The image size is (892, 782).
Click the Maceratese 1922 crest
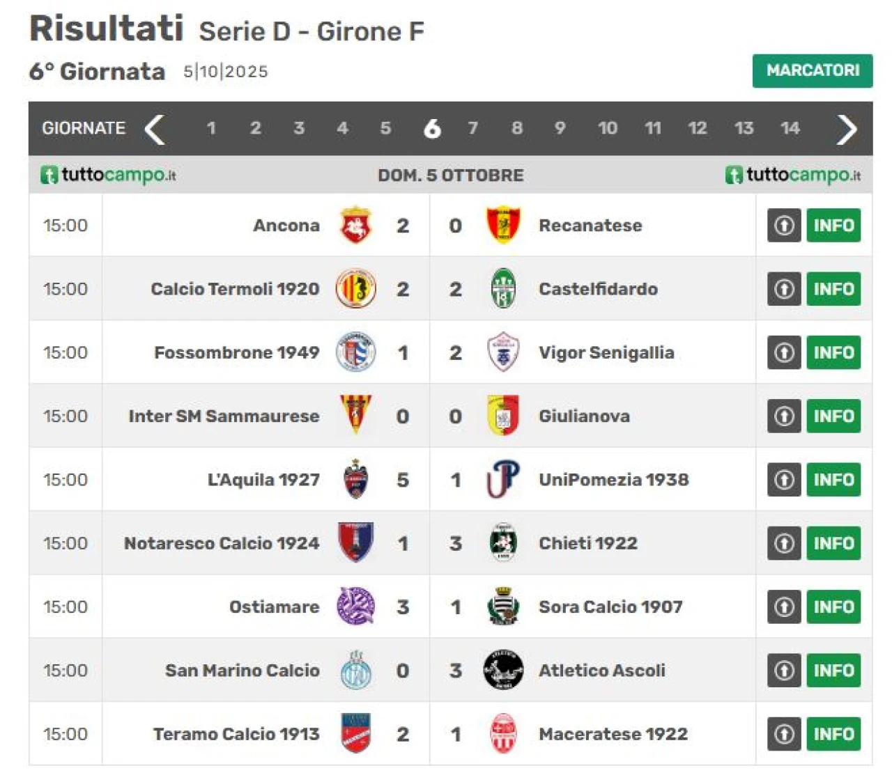pos(502,733)
